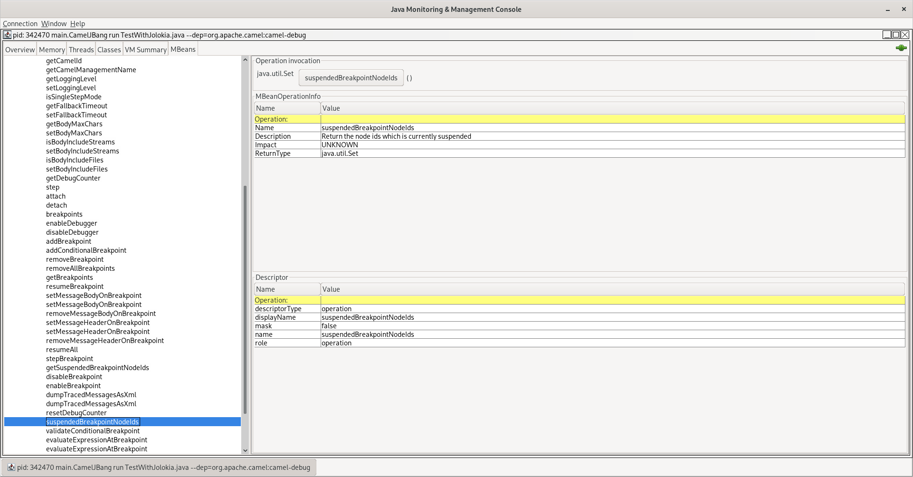Viewport: 913px width, 477px height.
Task: Open the Connection menu
Action: (x=20, y=23)
